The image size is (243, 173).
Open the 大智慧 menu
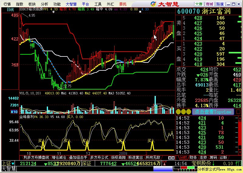(x=71, y=4)
